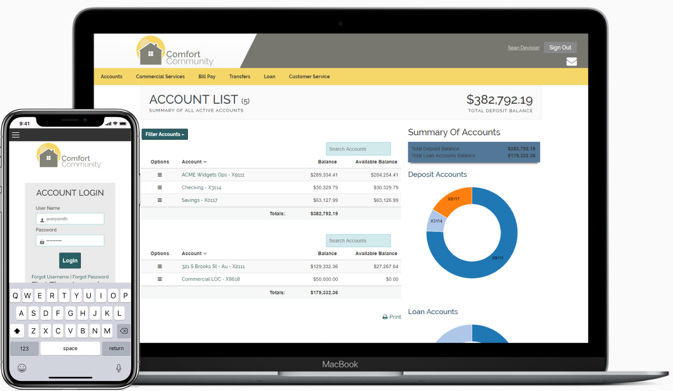Tap Forgot Username link on phone
The height and width of the screenshot is (391, 673).
[50, 277]
